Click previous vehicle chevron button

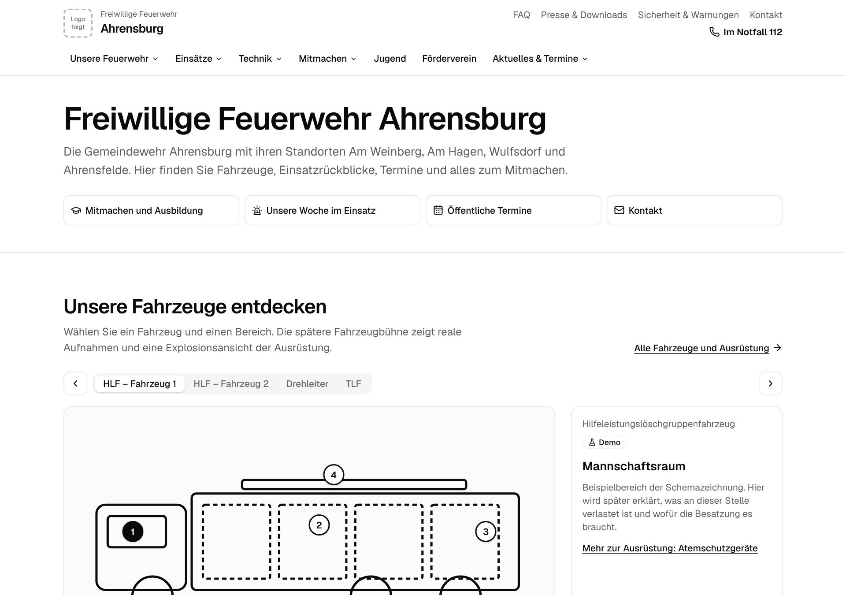(75, 383)
